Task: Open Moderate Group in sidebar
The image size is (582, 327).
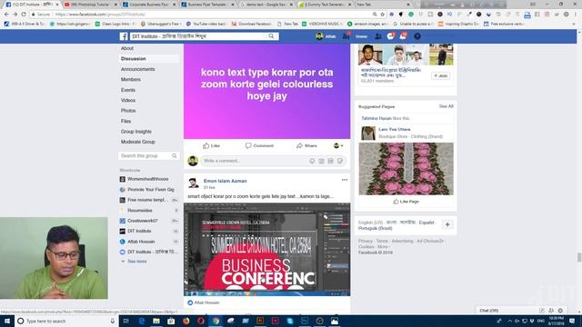Action: pyautogui.click(x=137, y=142)
